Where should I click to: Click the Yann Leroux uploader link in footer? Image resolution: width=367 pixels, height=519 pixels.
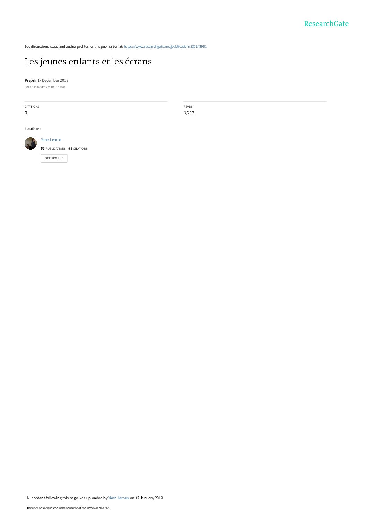[x=119, y=498]
